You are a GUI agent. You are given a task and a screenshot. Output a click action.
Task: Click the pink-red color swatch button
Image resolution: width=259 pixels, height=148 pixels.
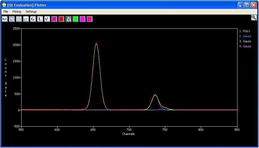coord(89,19)
